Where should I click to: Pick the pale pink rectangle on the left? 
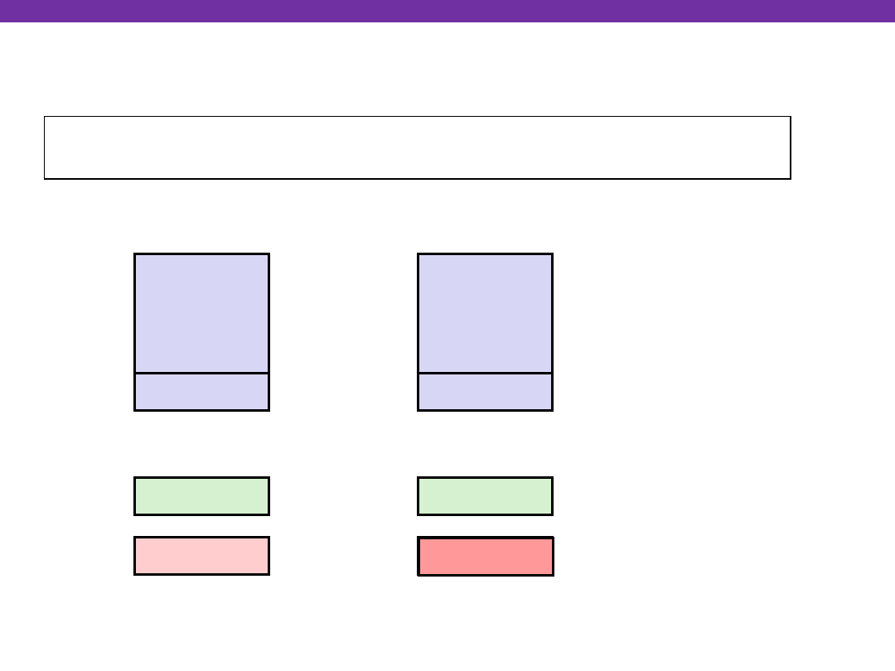coord(201,556)
